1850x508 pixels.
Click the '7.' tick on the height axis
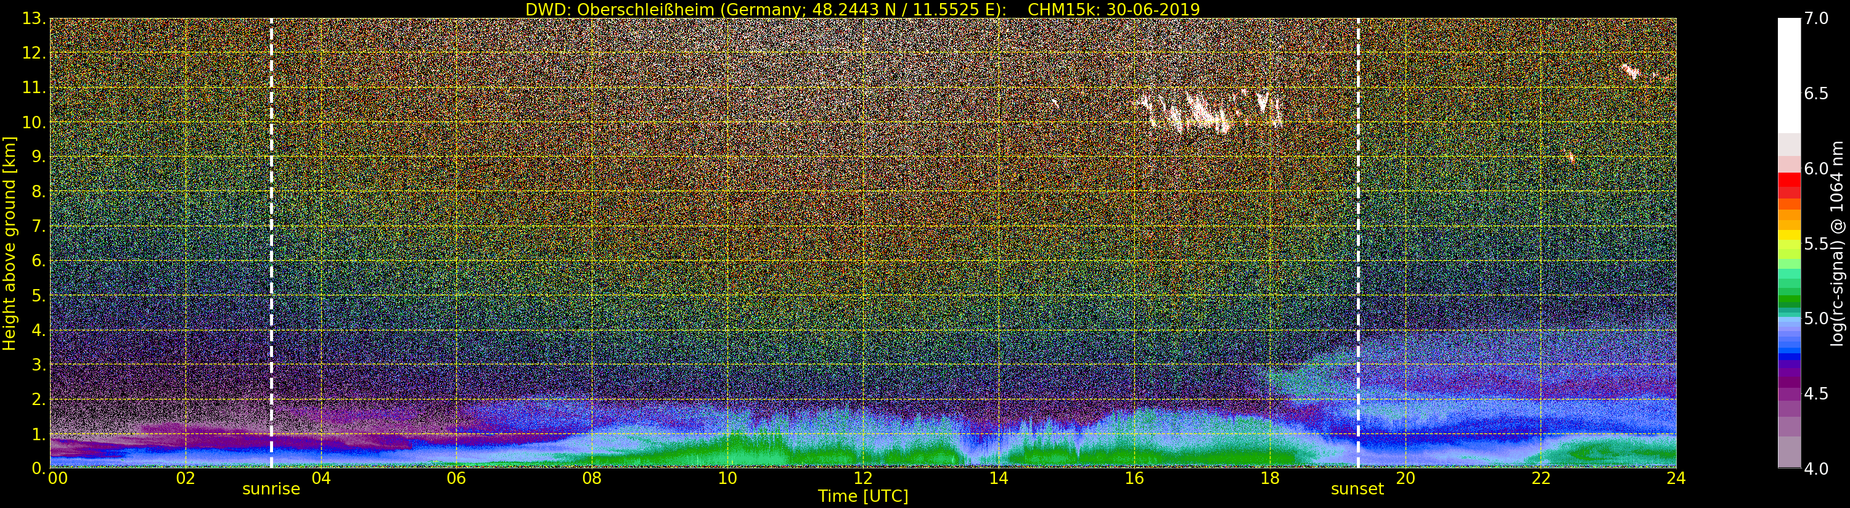(x=38, y=226)
